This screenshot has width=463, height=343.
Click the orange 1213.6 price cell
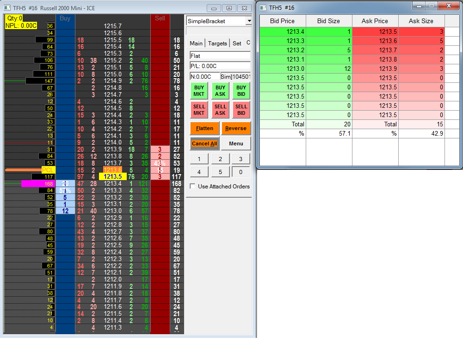click(x=112, y=170)
